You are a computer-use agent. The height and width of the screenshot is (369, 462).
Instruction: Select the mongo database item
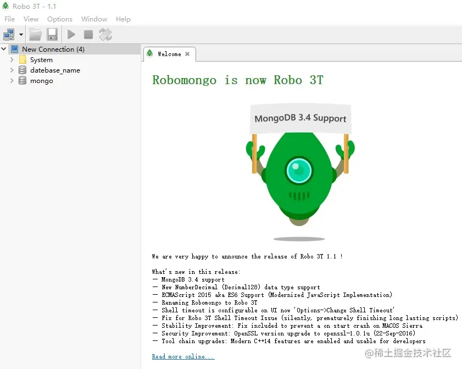click(x=42, y=81)
